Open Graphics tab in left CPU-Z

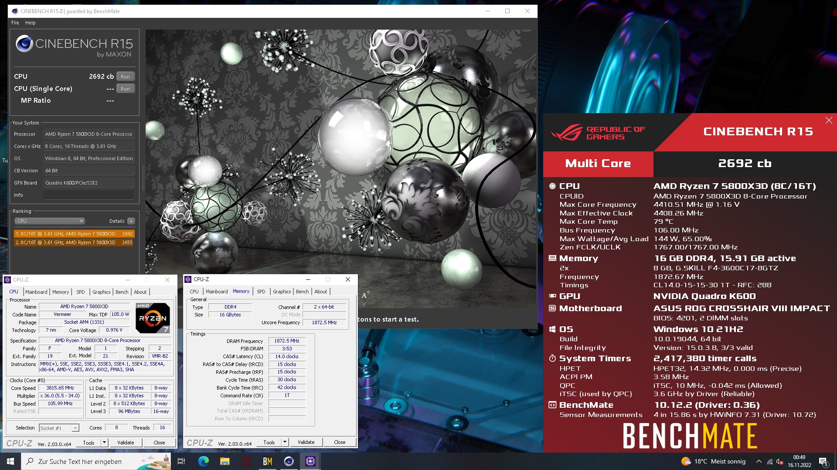tap(102, 292)
